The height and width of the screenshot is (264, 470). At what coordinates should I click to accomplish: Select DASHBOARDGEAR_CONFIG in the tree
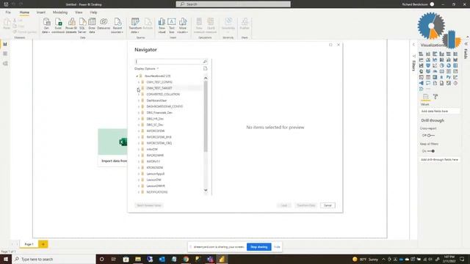tap(164, 106)
